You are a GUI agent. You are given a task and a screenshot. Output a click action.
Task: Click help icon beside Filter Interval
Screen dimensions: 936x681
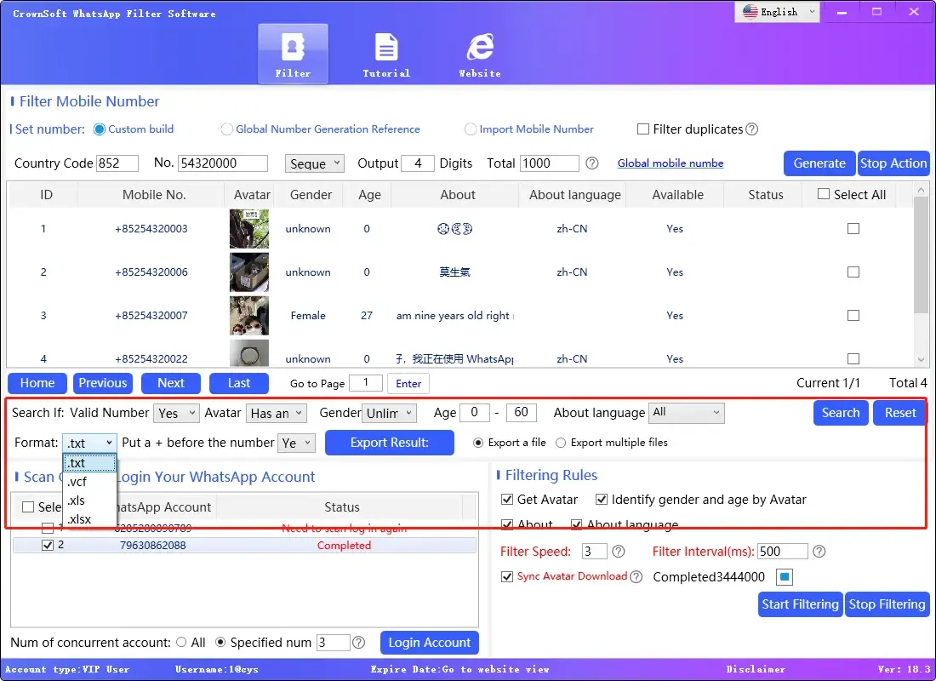819,552
